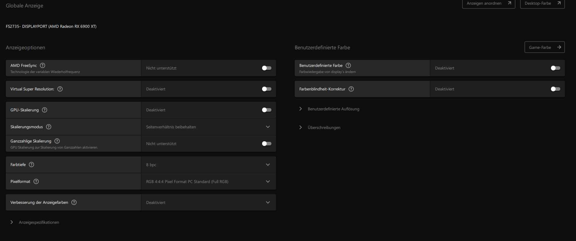Click the Pixelformat question mark icon
The height and width of the screenshot is (241, 576).
coord(36,181)
